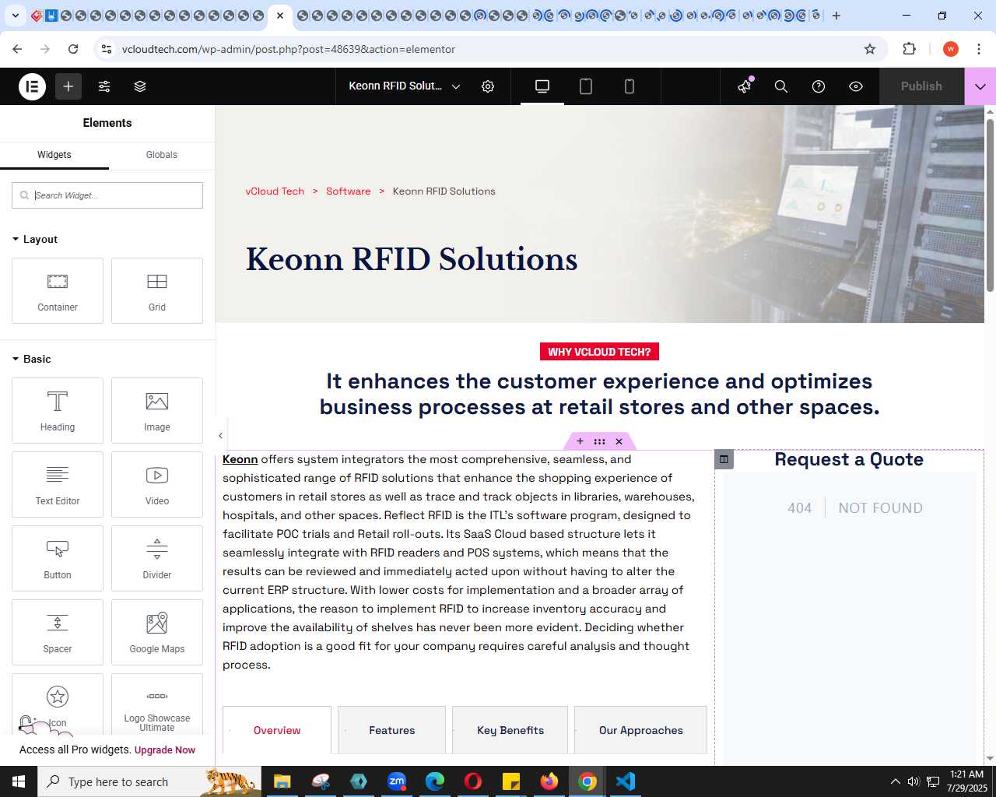Select the Grid widget
Screen dimensions: 996x797
pos(157,290)
